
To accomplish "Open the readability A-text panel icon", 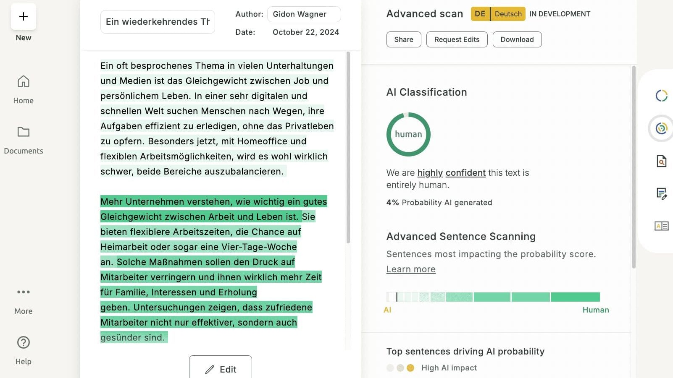I will coord(661,226).
